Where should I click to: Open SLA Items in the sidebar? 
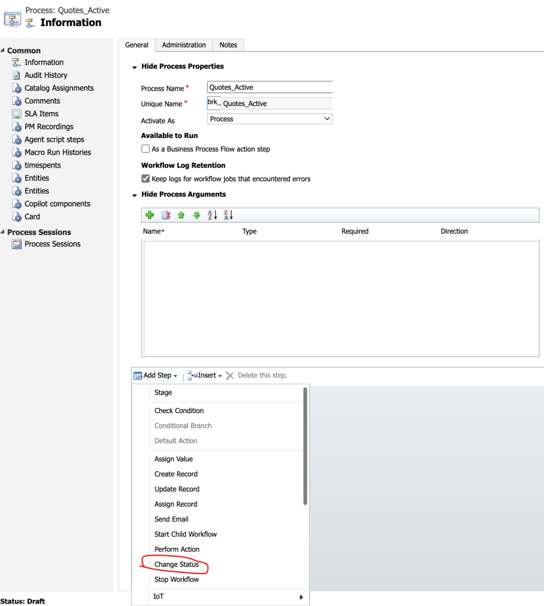(41, 114)
